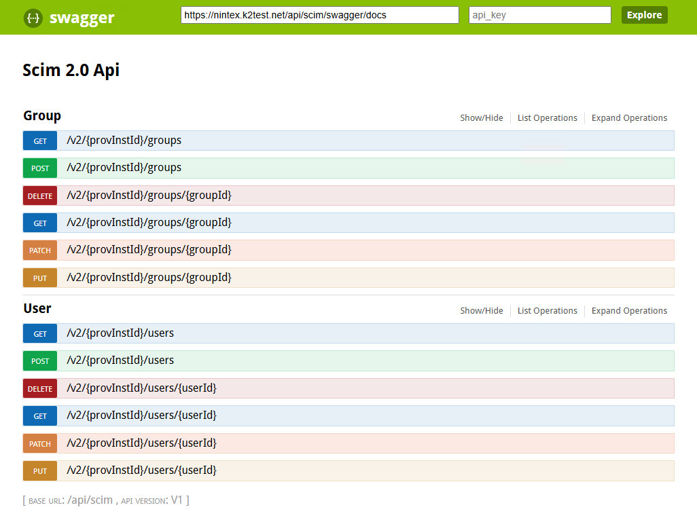Click the Swagger logo icon
The height and width of the screenshot is (518, 697).
pyautogui.click(x=33, y=18)
